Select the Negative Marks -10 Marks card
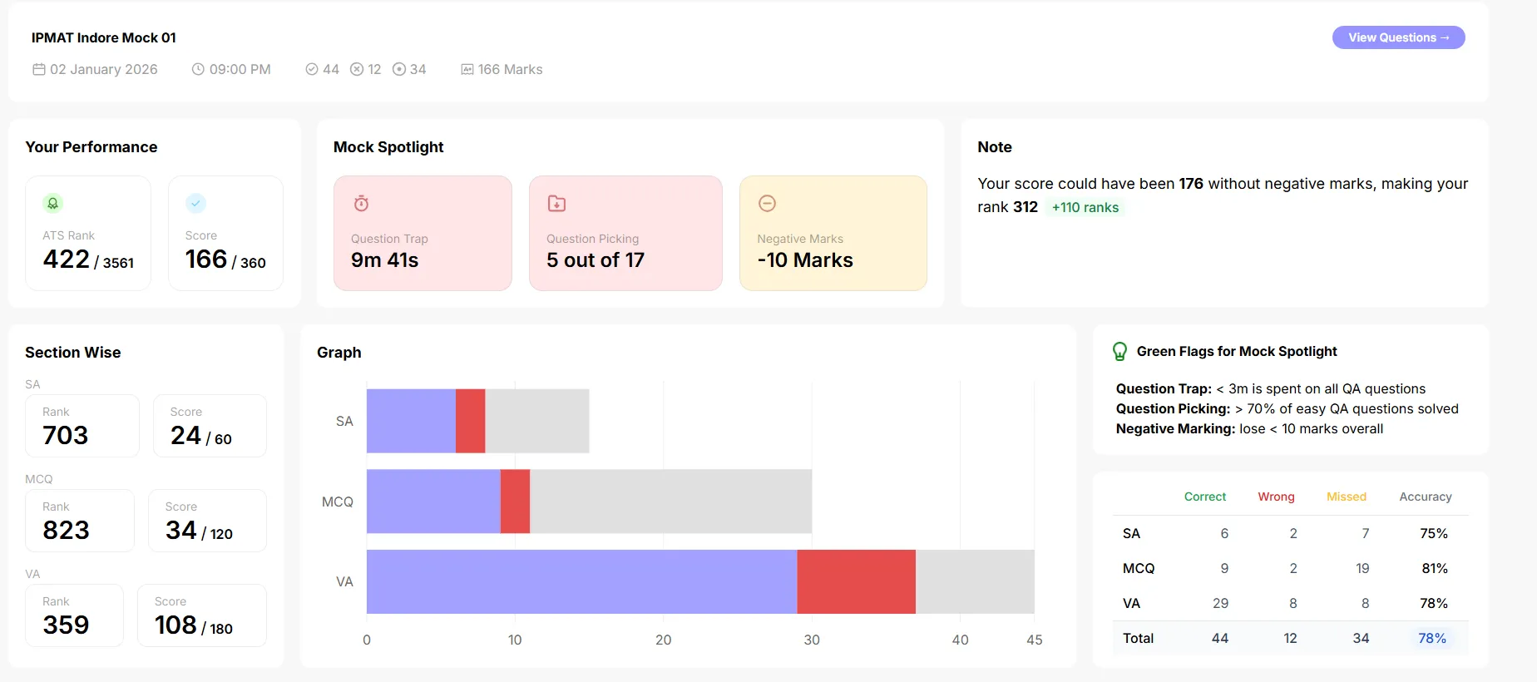 click(x=833, y=233)
